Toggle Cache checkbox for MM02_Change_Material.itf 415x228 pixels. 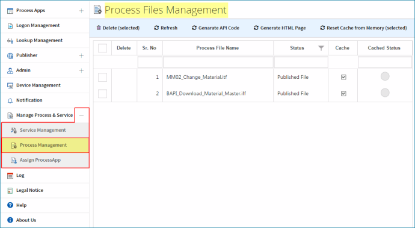point(343,77)
